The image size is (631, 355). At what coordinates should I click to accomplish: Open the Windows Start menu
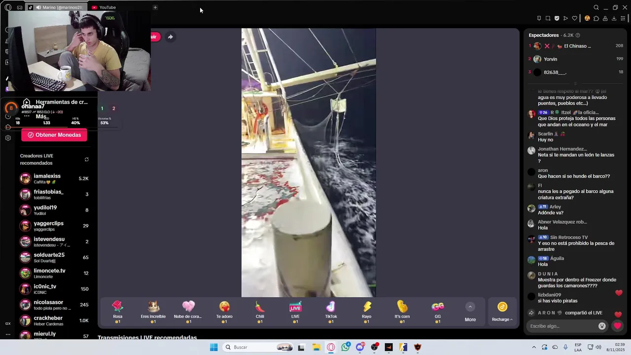[213, 347]
